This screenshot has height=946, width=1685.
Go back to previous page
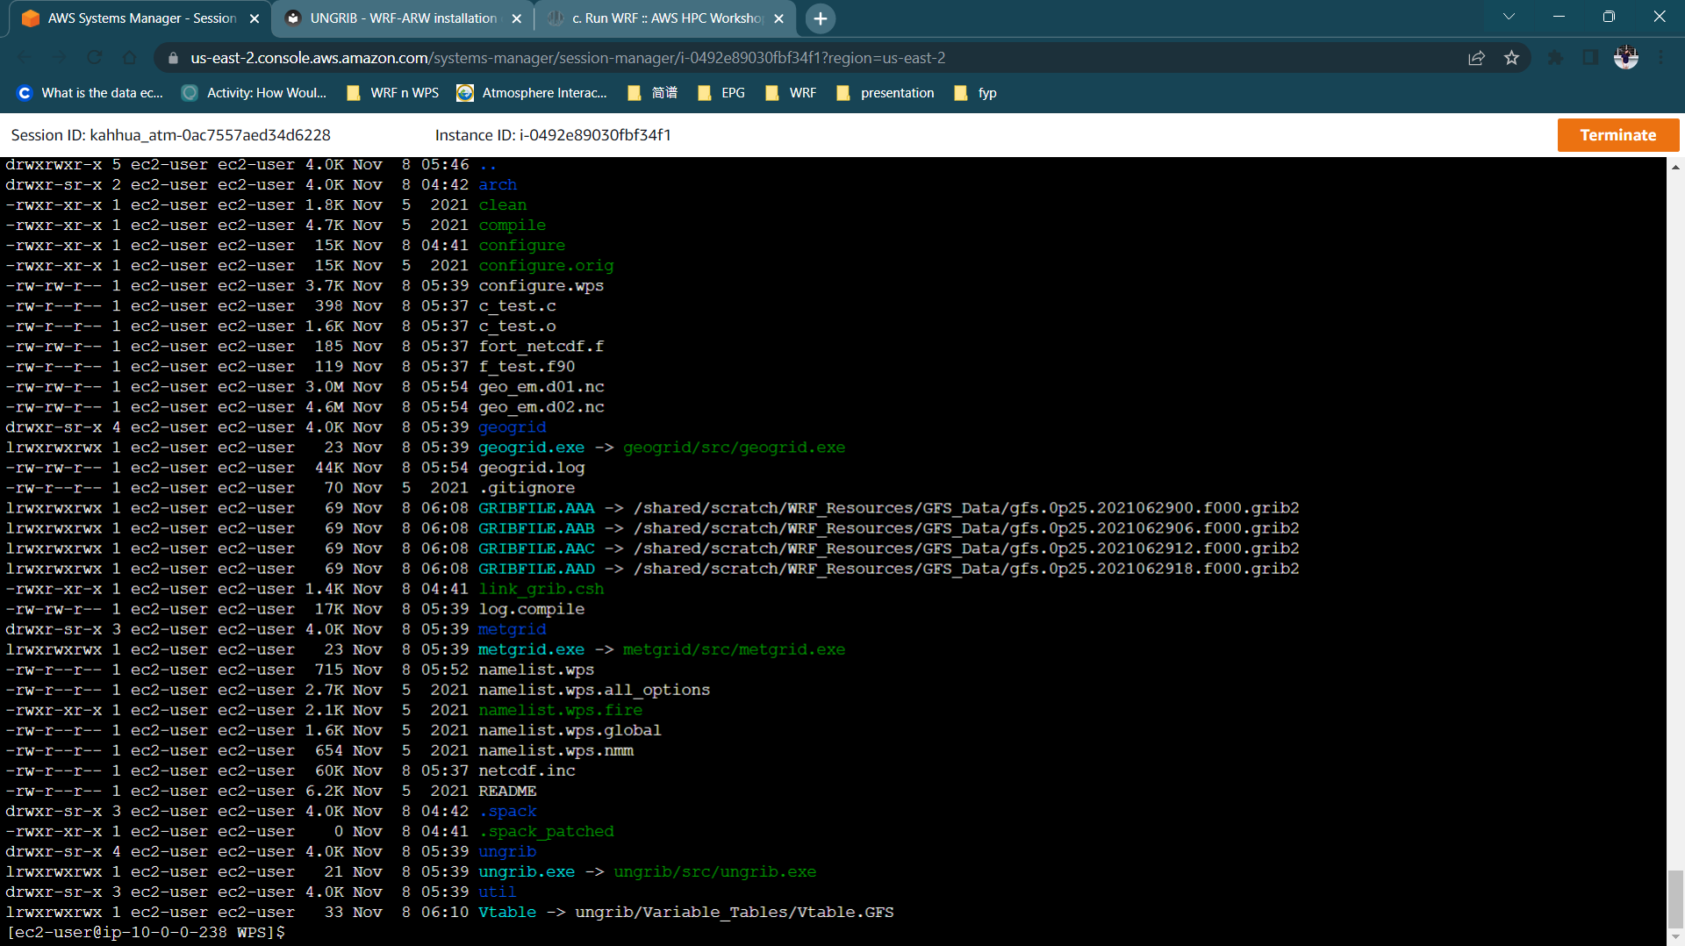[x=25, y=58]
